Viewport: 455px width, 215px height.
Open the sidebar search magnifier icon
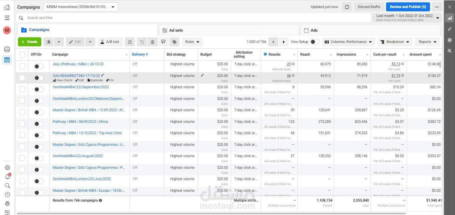pyautogui.click(x=7, y=186)
